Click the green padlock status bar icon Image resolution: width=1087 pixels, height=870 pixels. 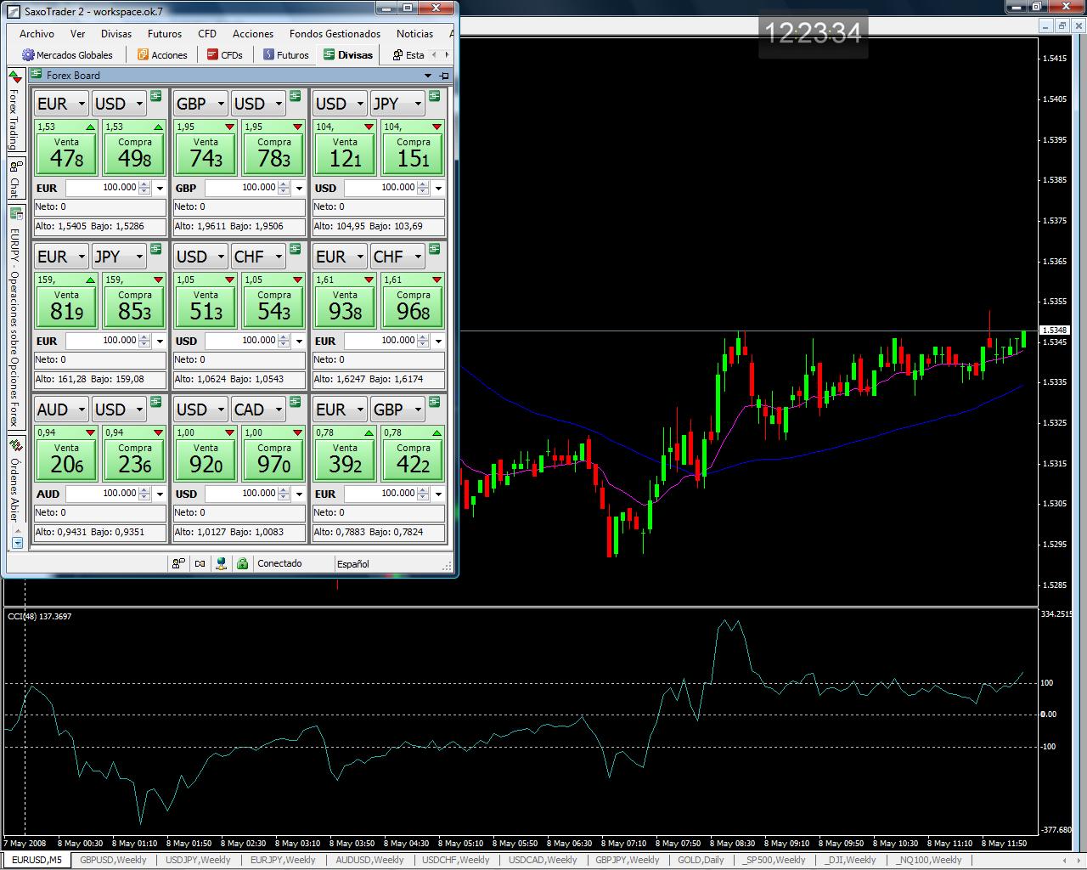tap(242, 563)
